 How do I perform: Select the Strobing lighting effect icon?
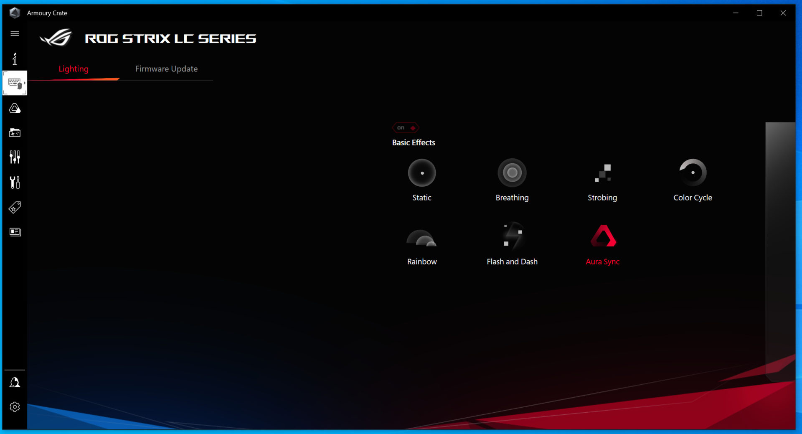[x=603, y=173]
